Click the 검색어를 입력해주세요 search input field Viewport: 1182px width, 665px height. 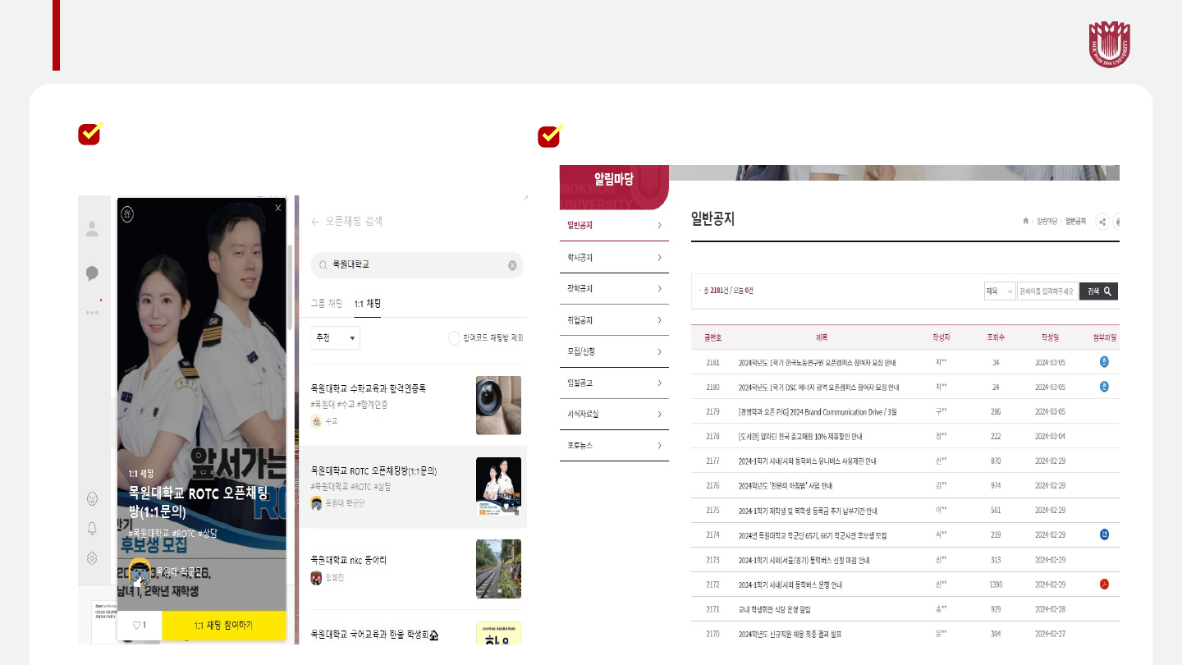click(x=1047, y=291)
